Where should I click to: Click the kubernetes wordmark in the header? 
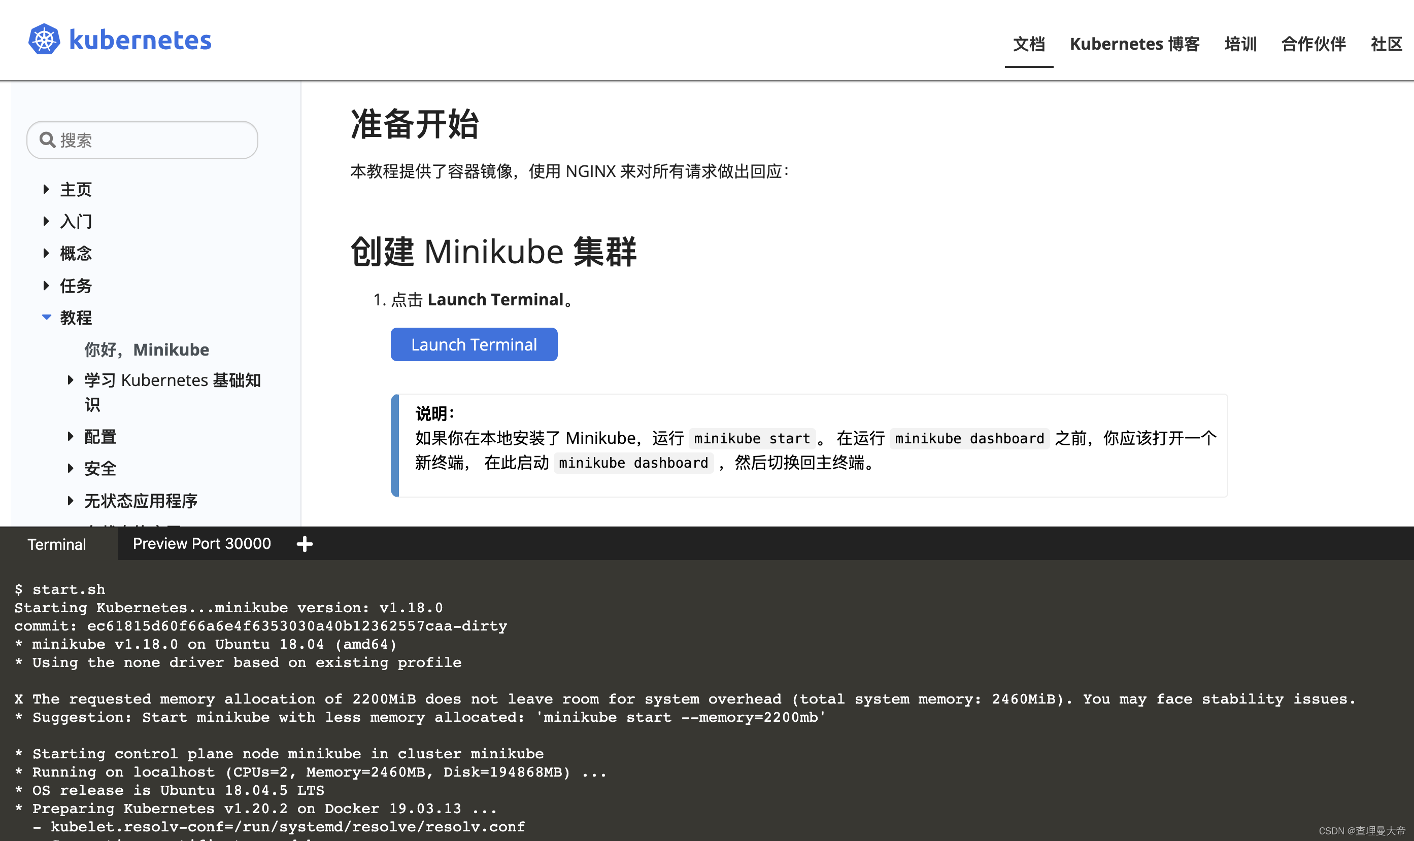[140, 40]
